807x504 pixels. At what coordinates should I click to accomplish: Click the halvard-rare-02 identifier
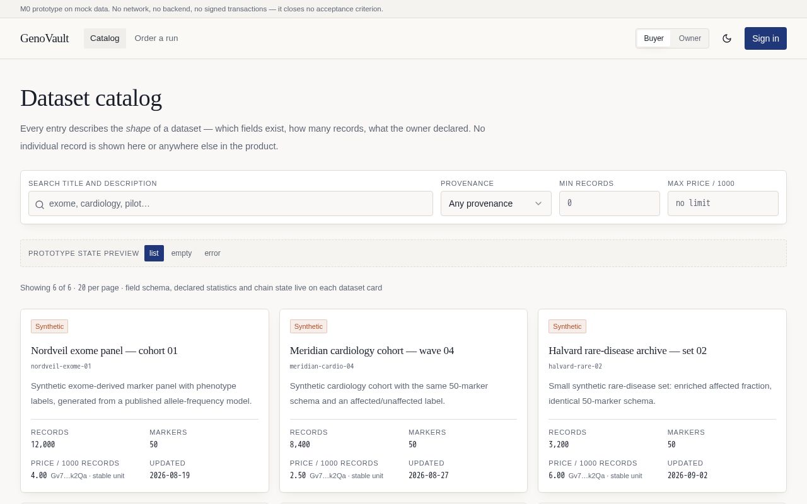(x=575, y=366)
